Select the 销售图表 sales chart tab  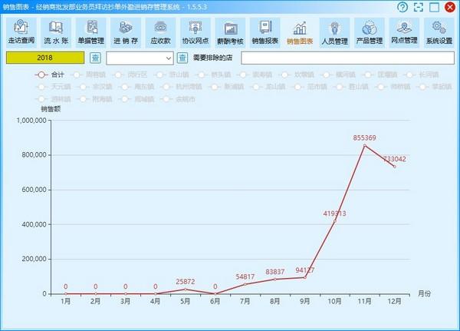tap(299, 31)
